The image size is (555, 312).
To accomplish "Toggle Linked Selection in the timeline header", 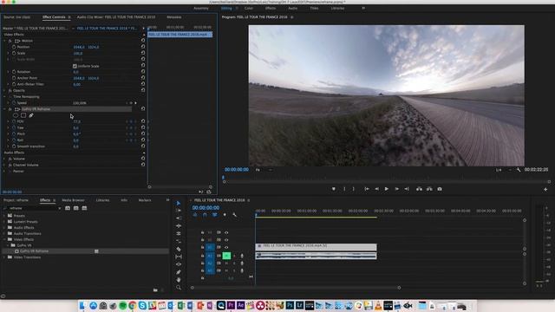I will (214, 215).
